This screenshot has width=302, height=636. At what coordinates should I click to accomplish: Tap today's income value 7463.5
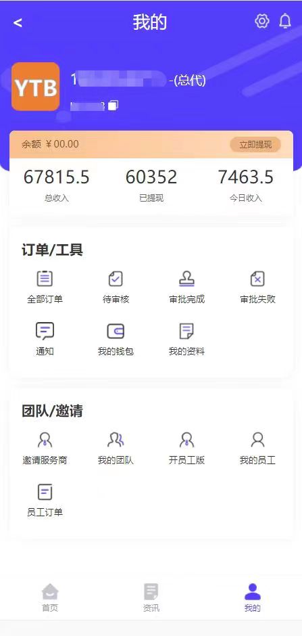coord(246,177)
